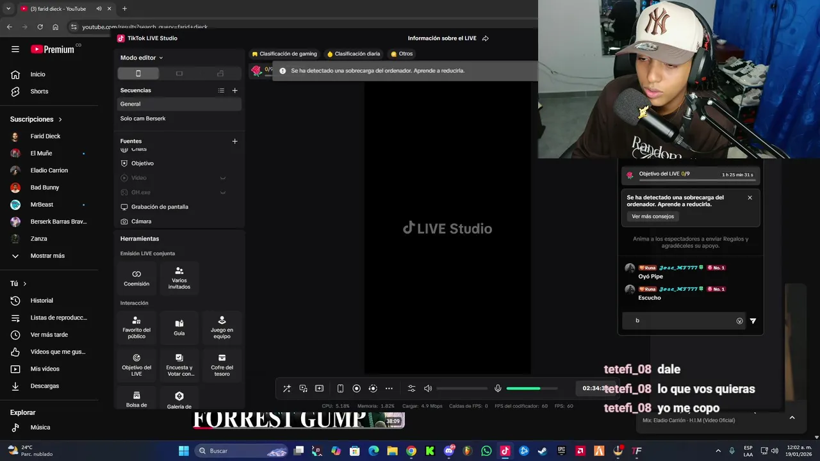Select the Grabación de pantalla source
The height and width of the screenshot is (461, 820).
(179, 207)
